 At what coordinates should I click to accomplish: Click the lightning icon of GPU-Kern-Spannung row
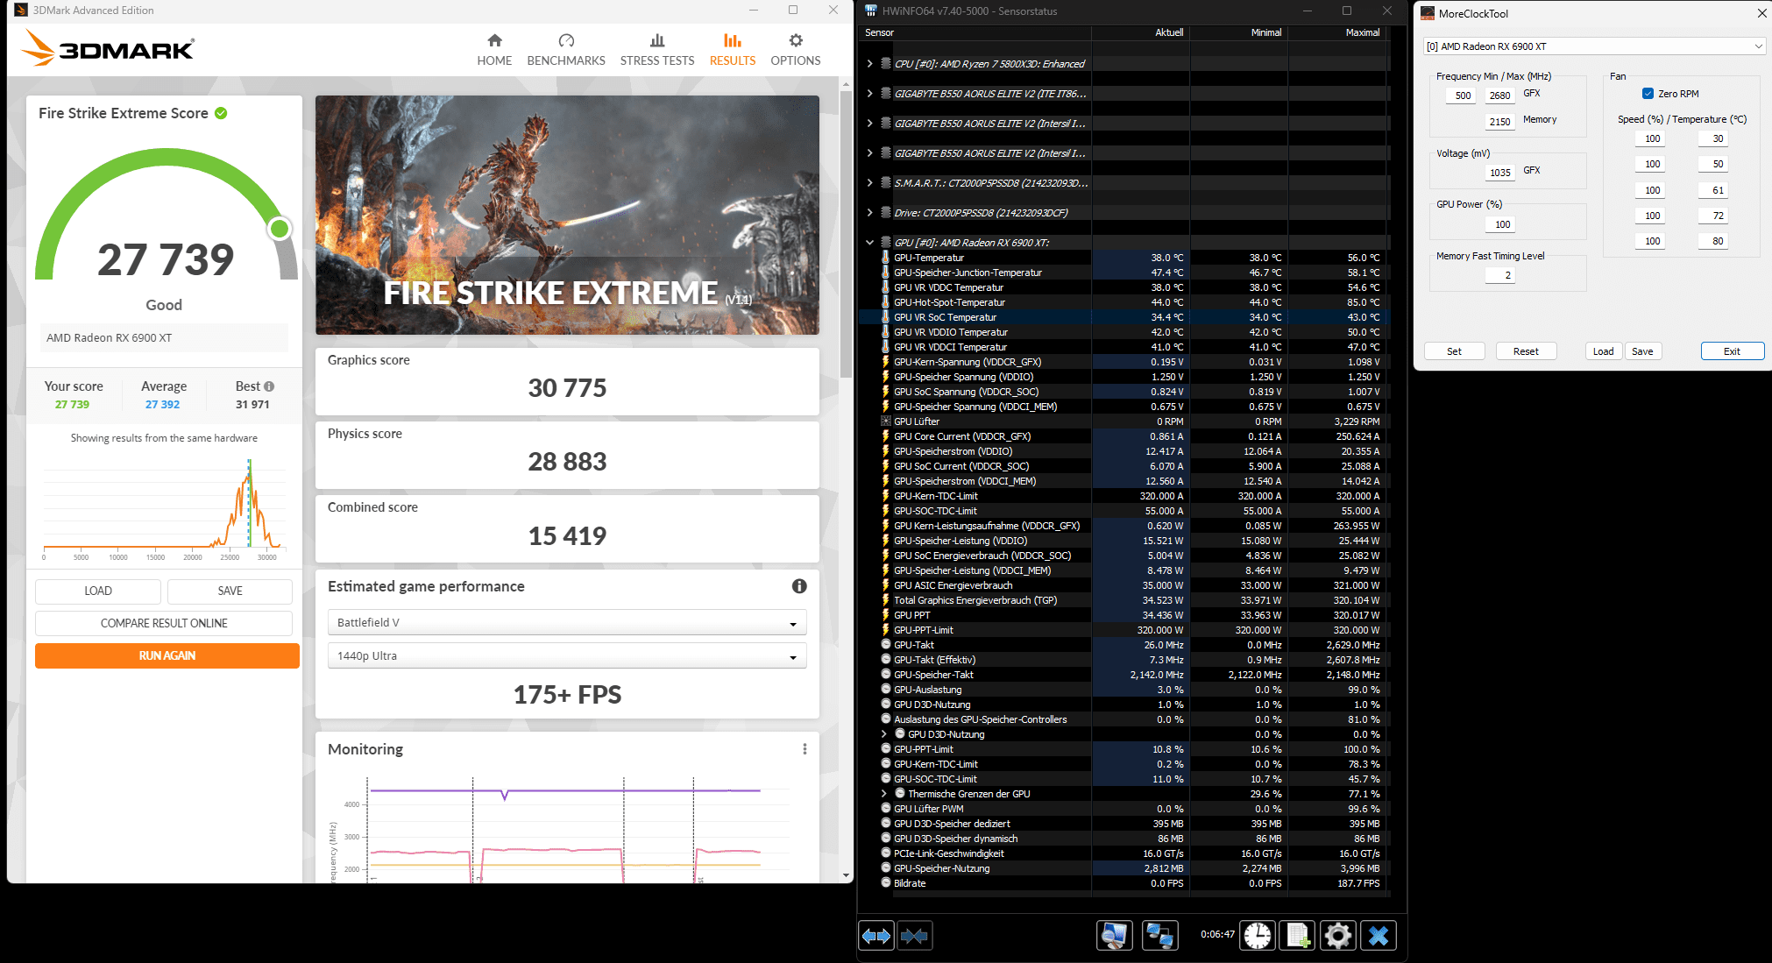click(x=886, y=362)
